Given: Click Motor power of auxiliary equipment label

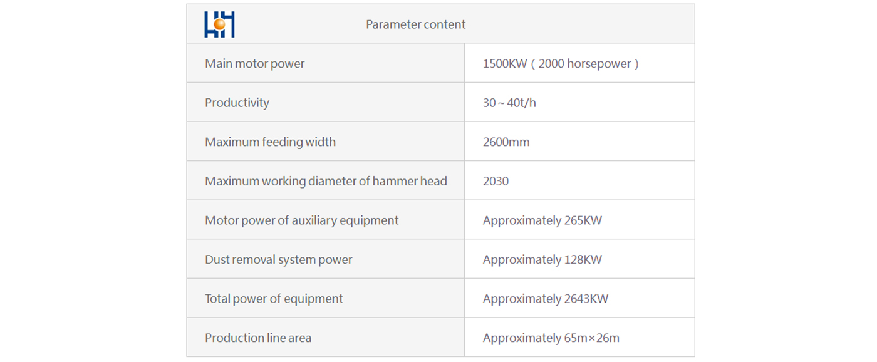Looking at the screenshot, I should [301, 220].
